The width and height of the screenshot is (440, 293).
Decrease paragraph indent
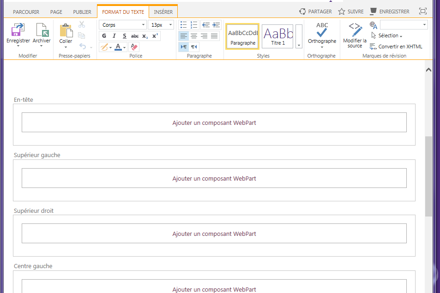206,25
